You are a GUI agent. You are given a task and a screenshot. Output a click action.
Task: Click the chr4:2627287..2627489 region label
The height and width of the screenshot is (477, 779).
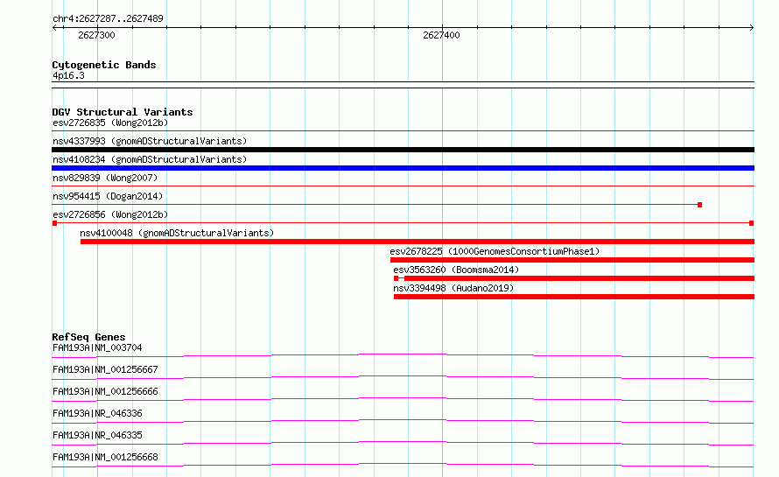click(x=108, y=18)
